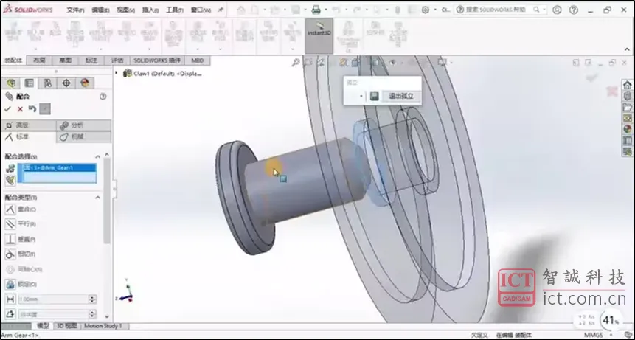Viewport: 635px width, 340px height.
Task: Undo last mate action in property panel
Action: [32, 109]
